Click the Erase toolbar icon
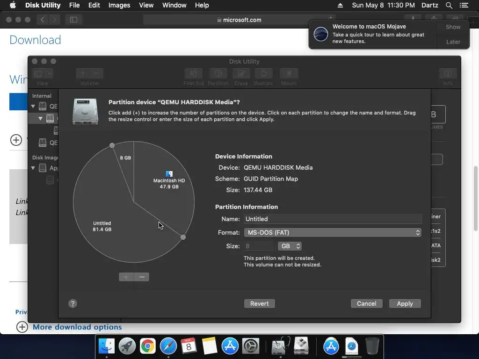Screen dimensions: 479x359 click(241, 73)
